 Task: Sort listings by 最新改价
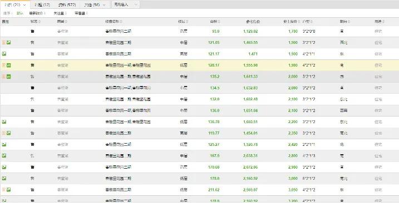coord(37,13)
